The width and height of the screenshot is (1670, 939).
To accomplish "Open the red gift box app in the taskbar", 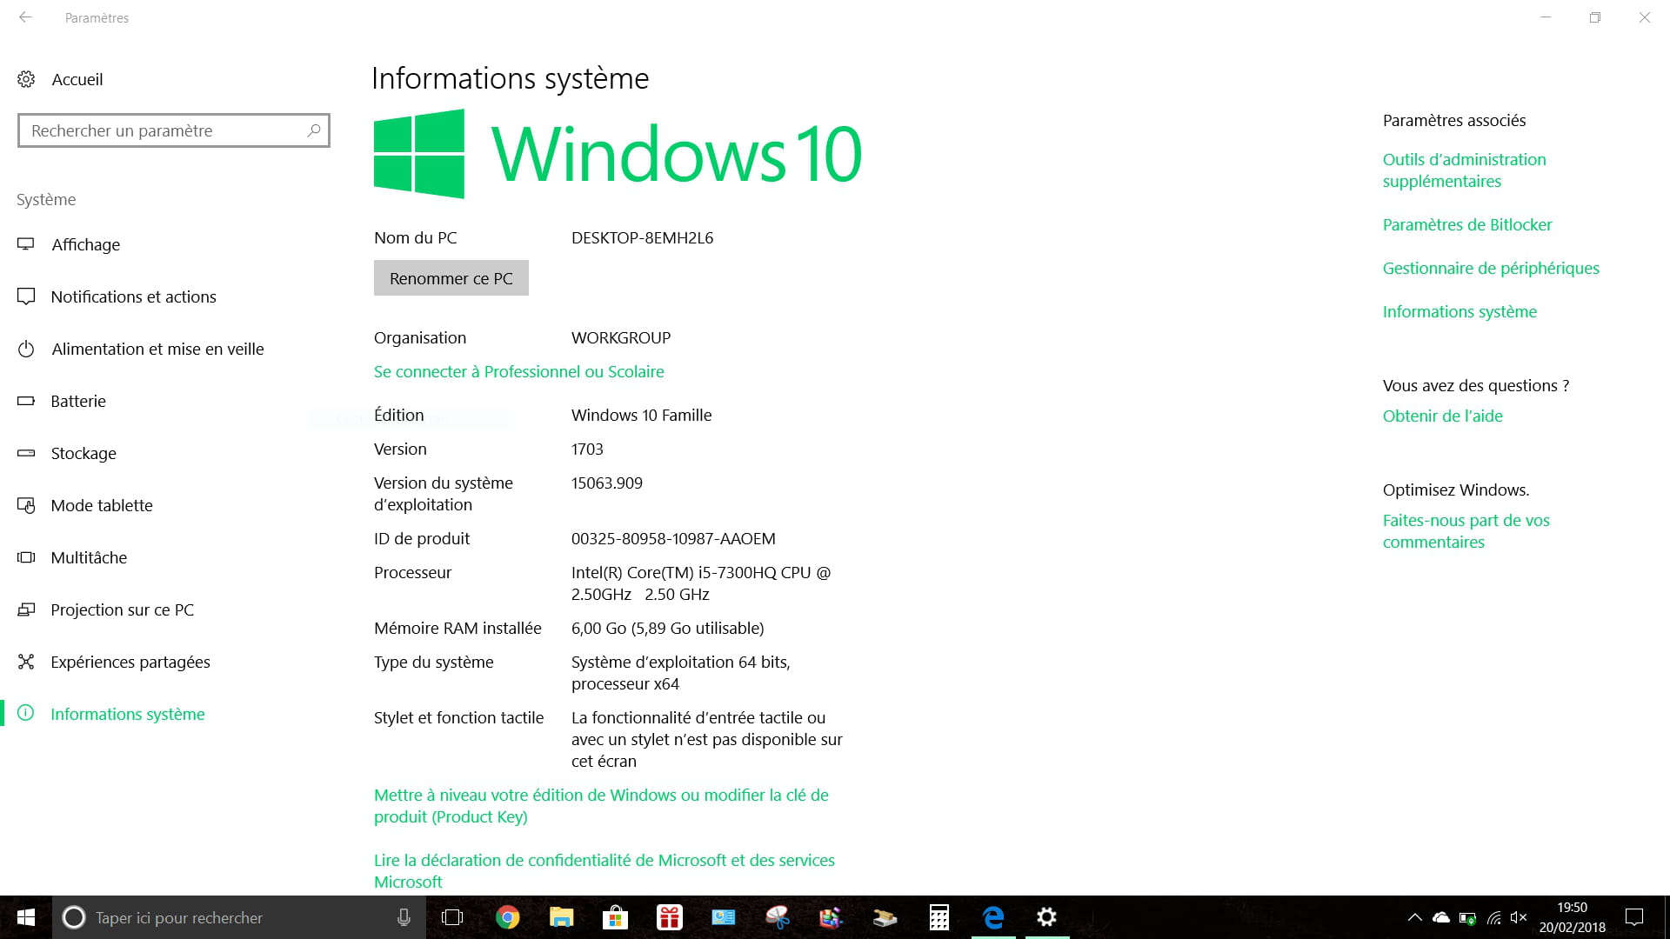I will pos(669,917).
